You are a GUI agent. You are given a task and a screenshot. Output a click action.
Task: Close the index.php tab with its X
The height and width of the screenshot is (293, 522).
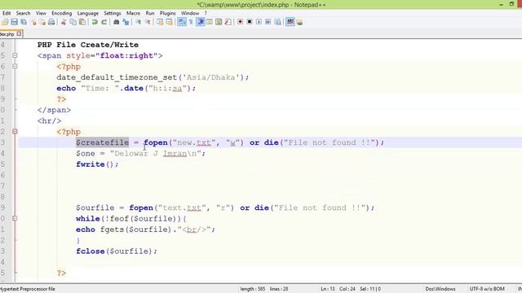tap(19, 33)
